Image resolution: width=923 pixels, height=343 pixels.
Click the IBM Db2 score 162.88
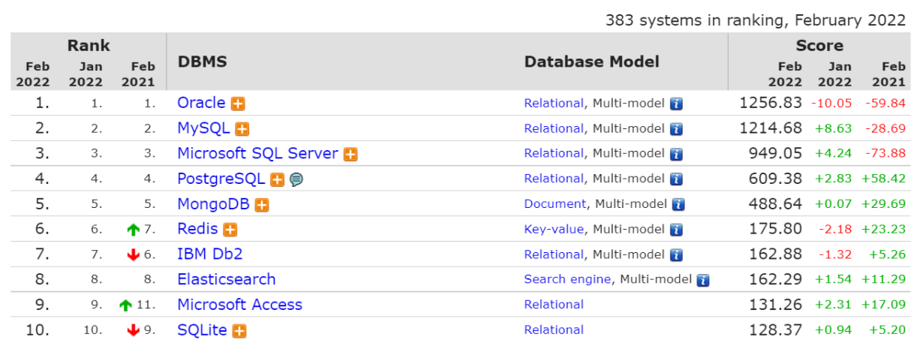pos(775,254)
